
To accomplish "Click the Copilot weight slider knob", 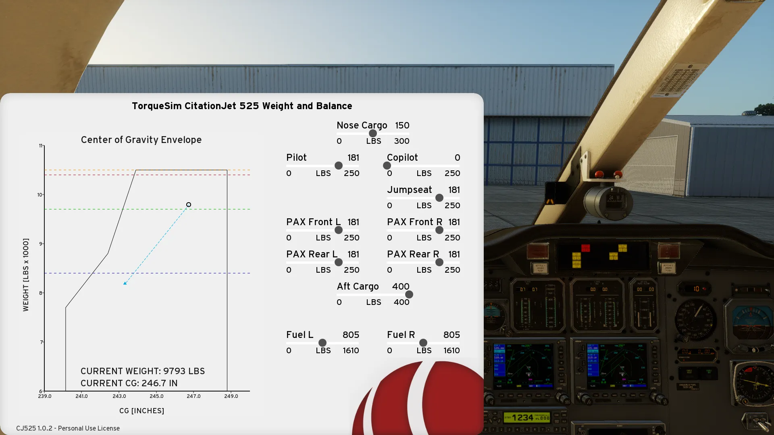I will coord(387,166).
